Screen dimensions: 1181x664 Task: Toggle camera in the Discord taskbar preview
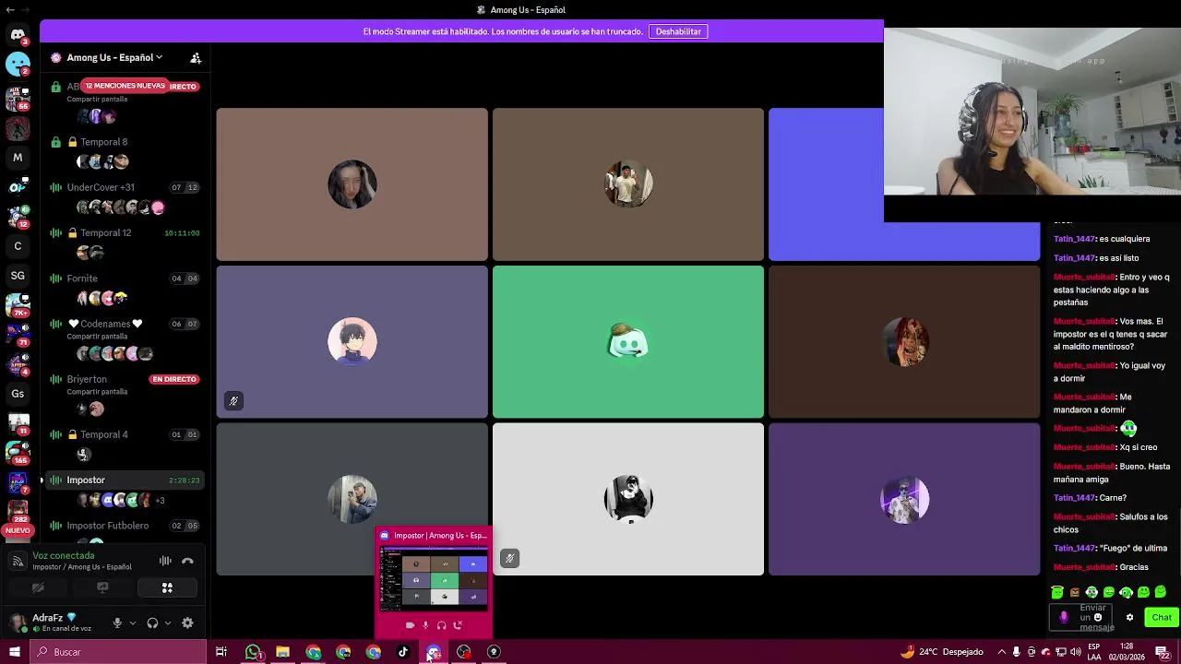(410, 625)
